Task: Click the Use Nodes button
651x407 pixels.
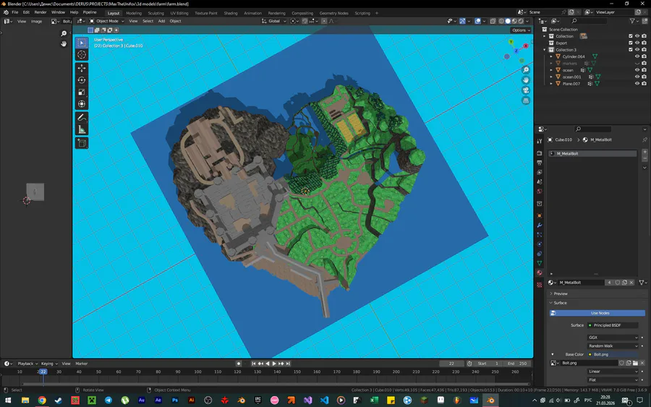Action: [x=597, y=313]
